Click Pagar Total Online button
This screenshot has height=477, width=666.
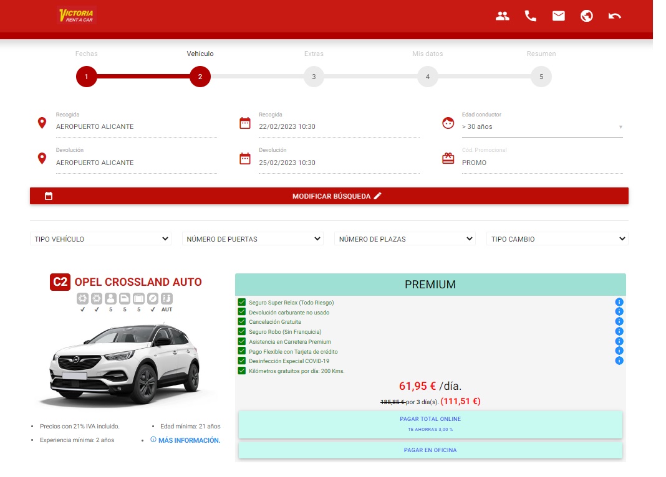pos(430,423)
